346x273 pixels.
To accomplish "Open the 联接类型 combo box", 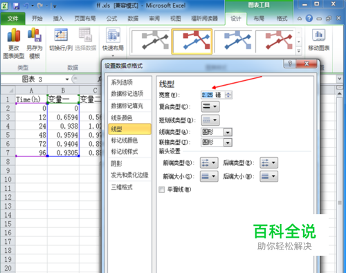I will [x=217, y=142].
